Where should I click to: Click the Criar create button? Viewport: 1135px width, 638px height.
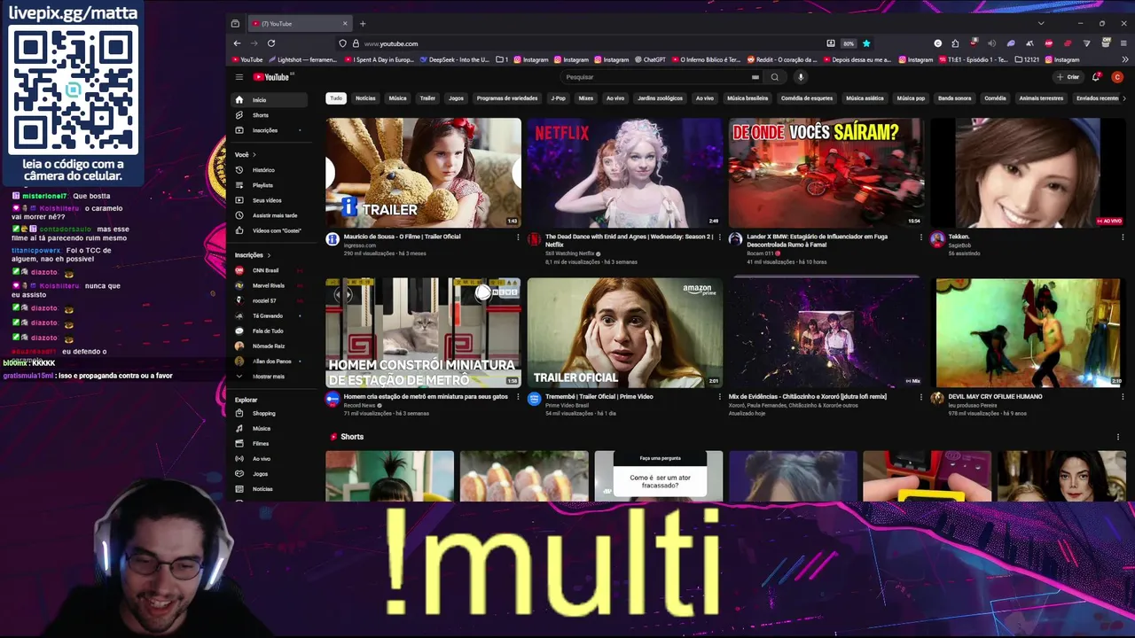click(1068, 77)
